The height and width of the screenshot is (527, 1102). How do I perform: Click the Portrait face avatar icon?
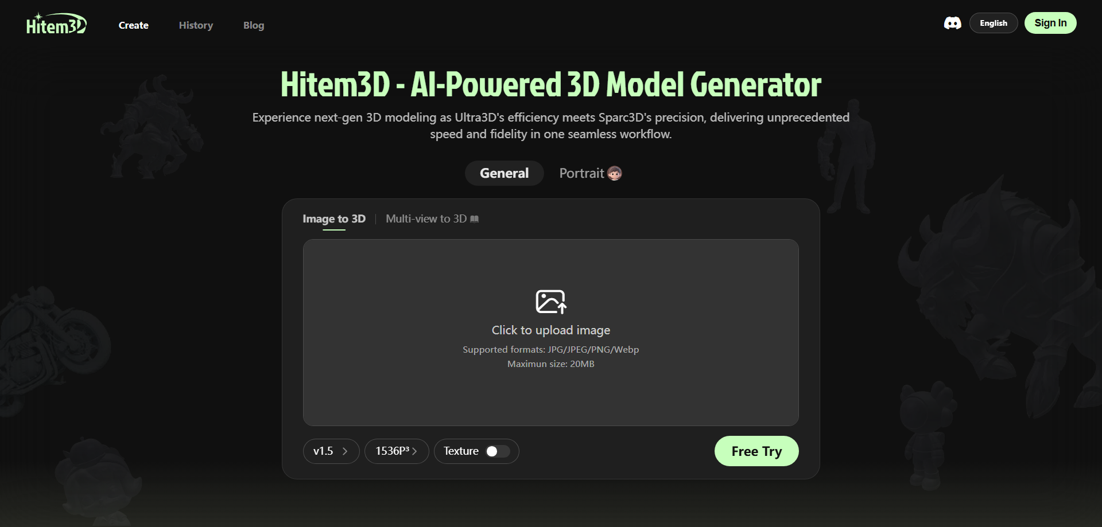point(615,173)
